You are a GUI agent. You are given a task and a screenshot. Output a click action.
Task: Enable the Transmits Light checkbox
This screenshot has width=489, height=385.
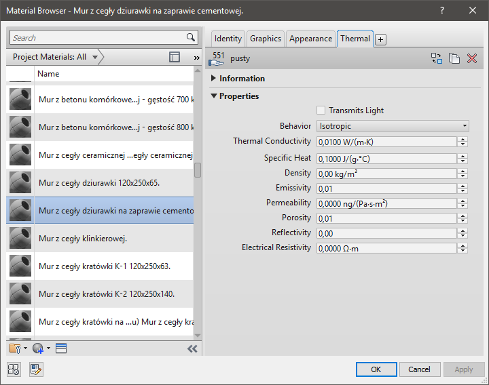(x=321, y=110)
